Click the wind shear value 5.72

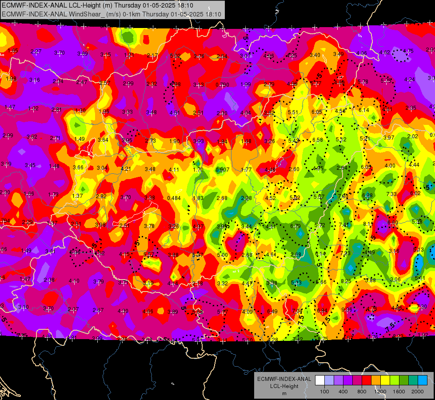tap(319, 225)
